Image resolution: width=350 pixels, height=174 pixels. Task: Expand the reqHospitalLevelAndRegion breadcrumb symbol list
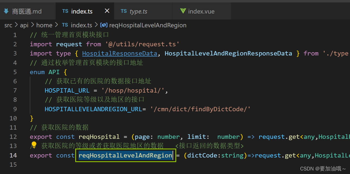click(x=148, y=25)
